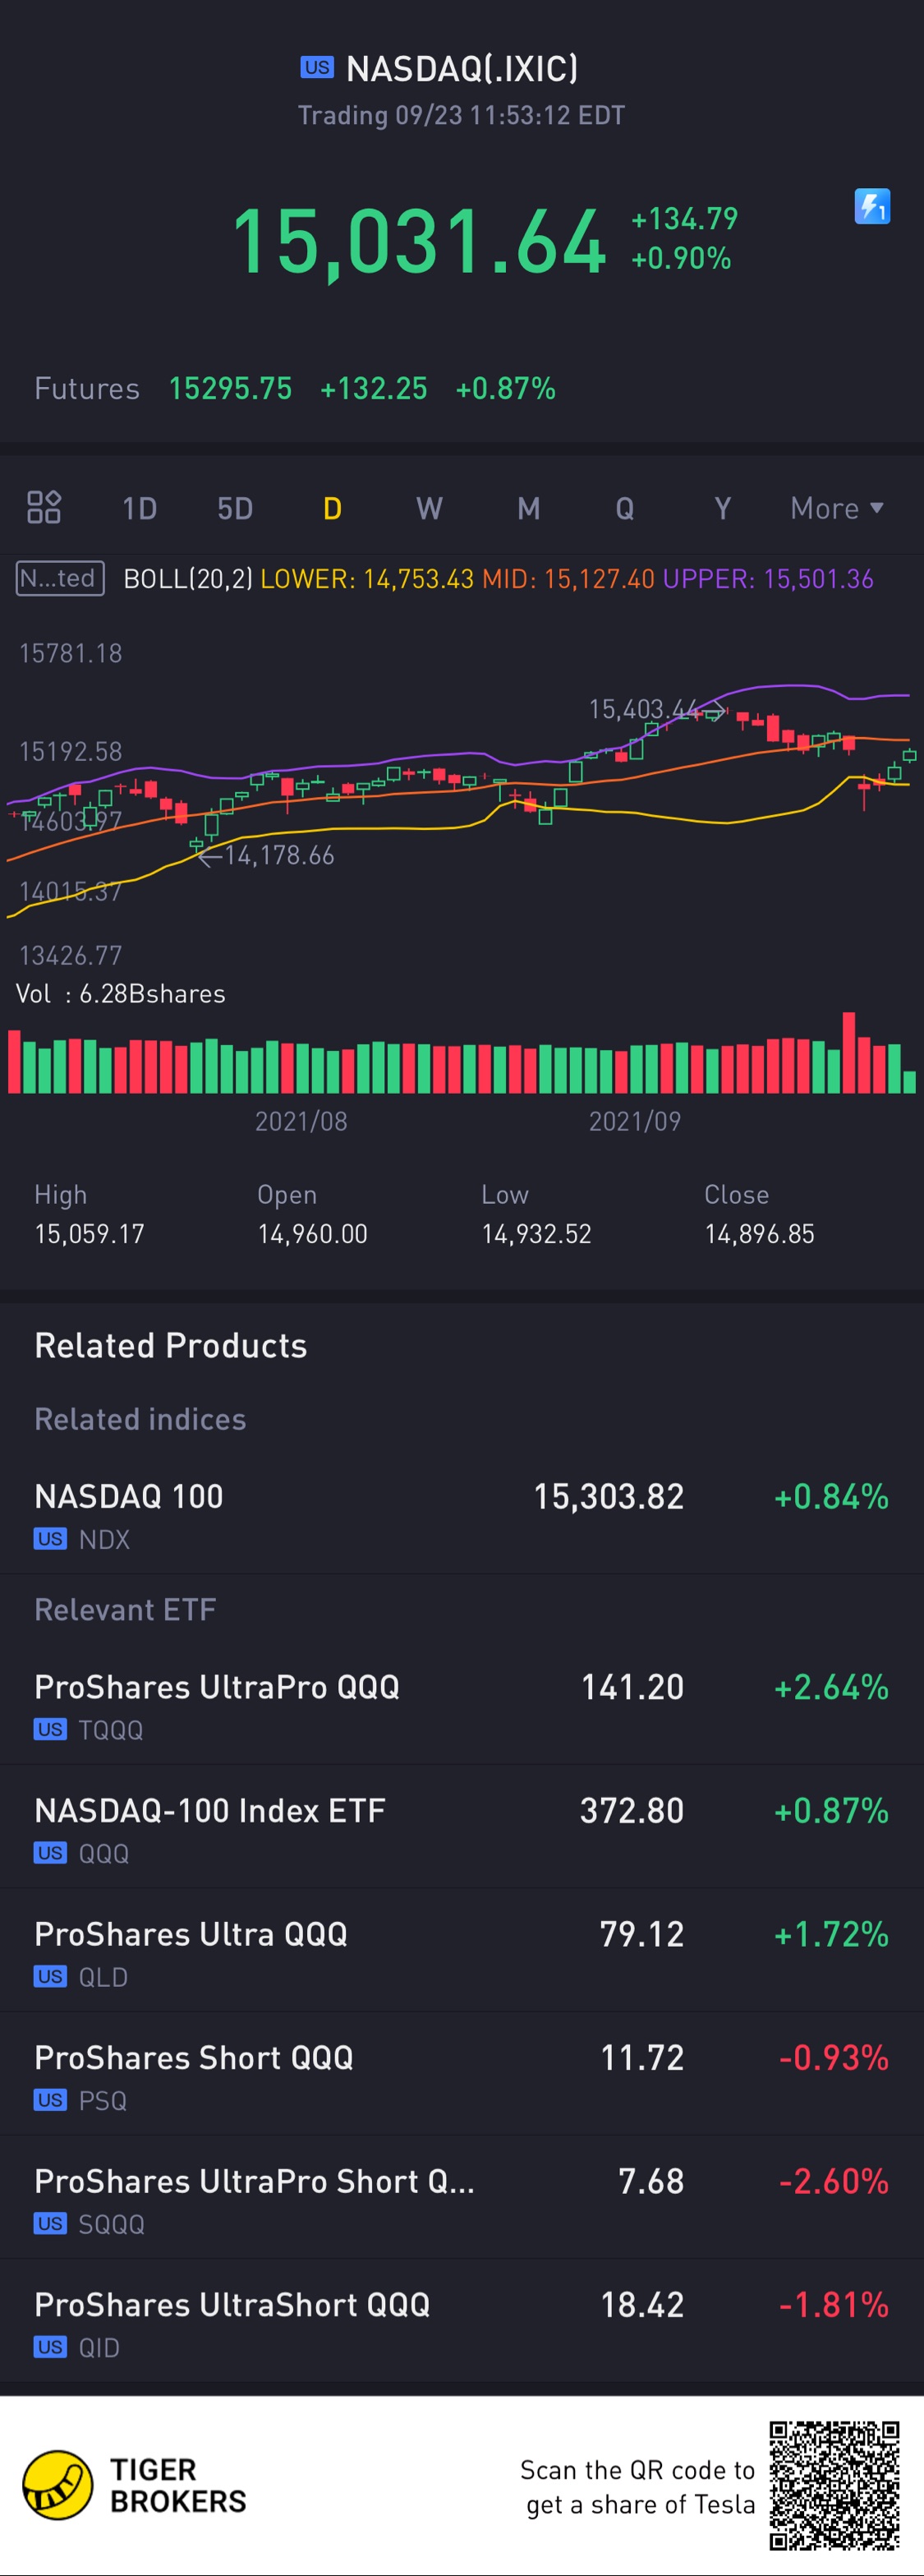
Task: Open the chart layout grid icon
Action: tap(44, 507)
